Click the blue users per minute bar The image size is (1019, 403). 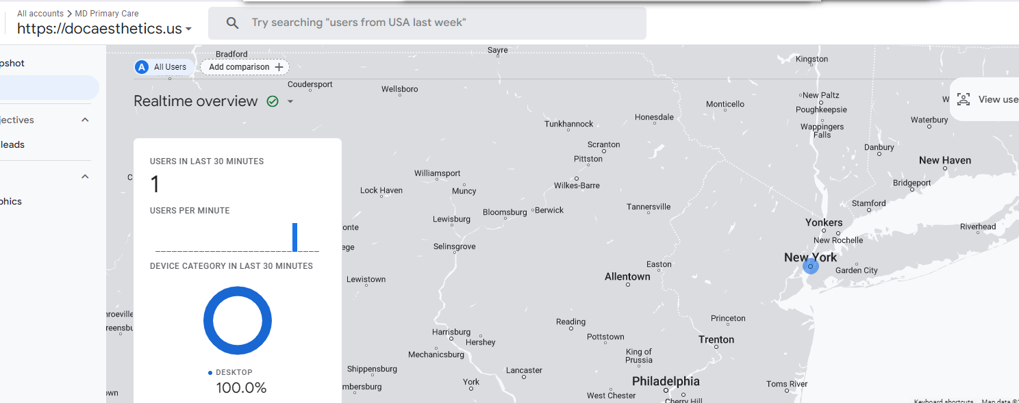coord(295,237)
